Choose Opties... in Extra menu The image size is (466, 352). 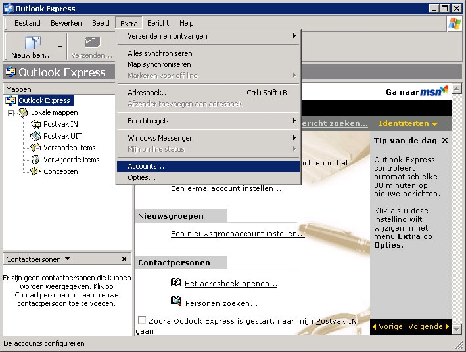pos(208,177)
